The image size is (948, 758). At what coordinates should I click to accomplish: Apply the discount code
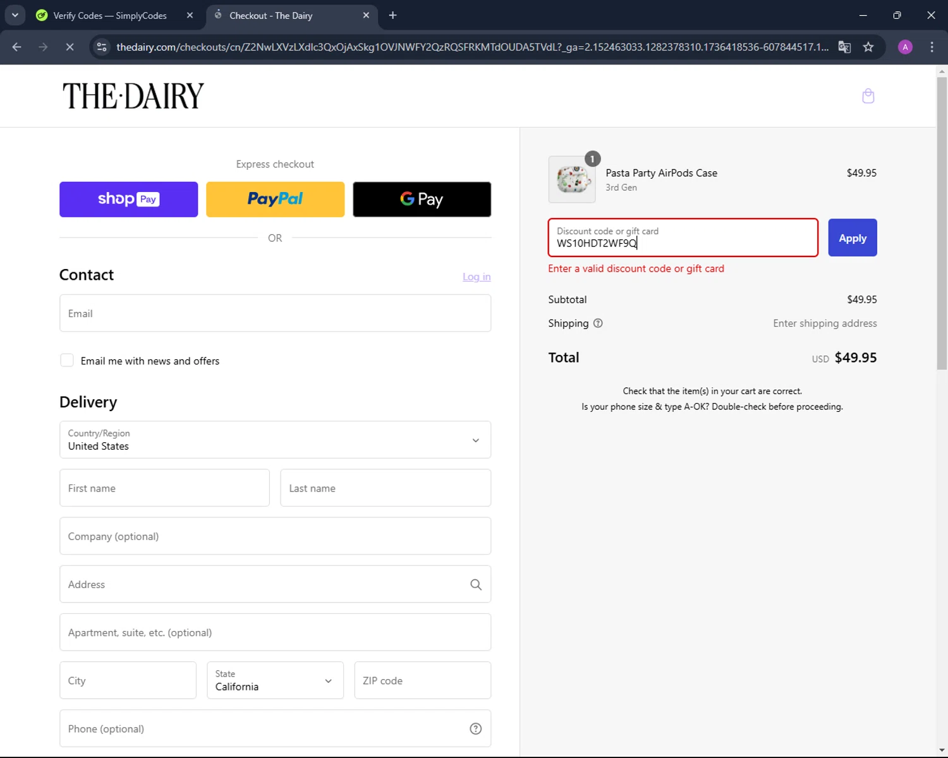[x=853, y=238]
